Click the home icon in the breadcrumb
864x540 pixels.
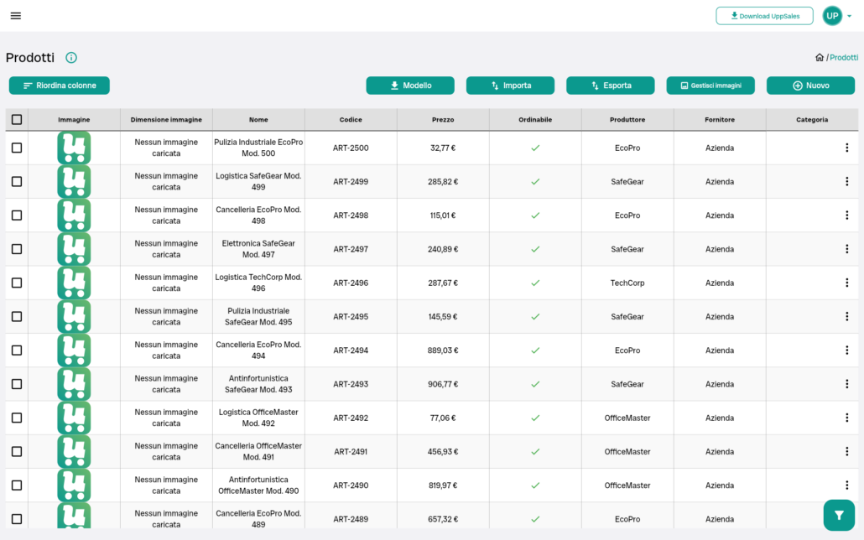point(820,57)
